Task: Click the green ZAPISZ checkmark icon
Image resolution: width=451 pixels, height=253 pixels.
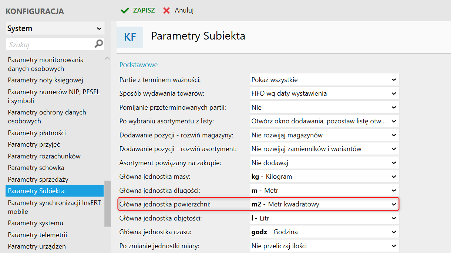Action: click(125, 10)
